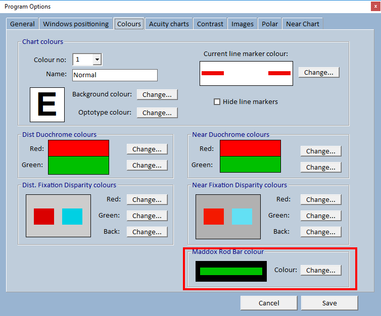Click Dist Fixation Disparity preview box
381x316 pixels.
point(58,216)
